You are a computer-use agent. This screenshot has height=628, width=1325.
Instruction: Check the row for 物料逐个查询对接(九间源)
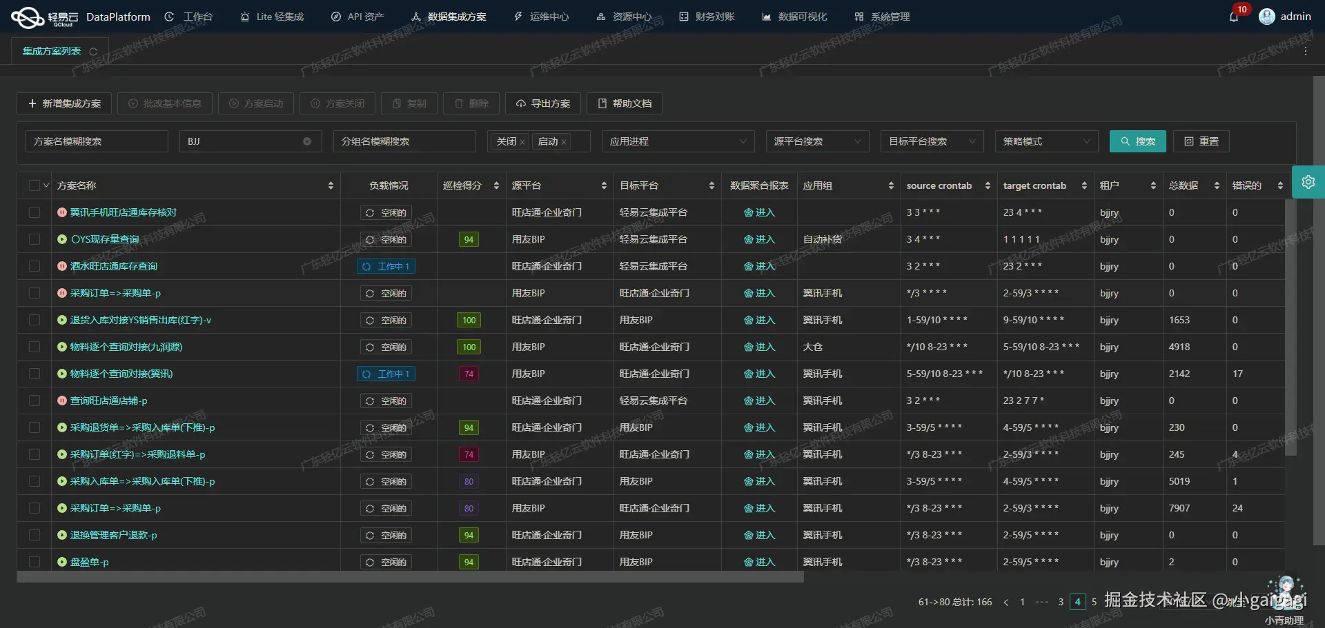(x=35, y=347)
